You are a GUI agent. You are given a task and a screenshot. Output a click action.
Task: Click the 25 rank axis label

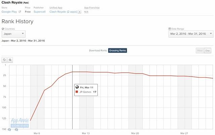click(x=5, y=75)
